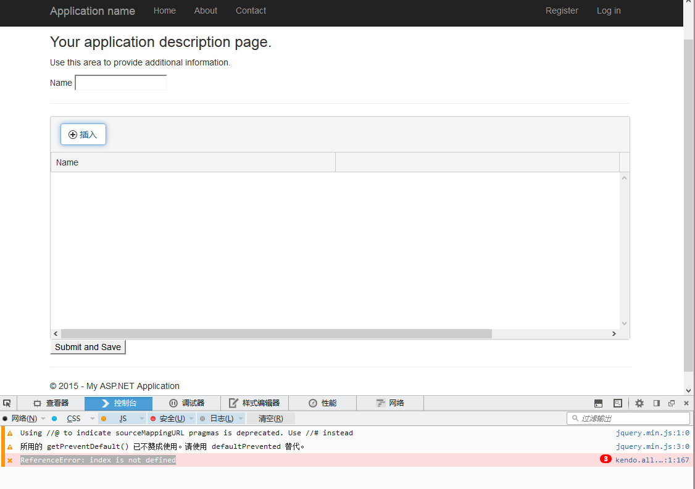Click the sourceMappingURL deprecated warning text

[186, 433]
